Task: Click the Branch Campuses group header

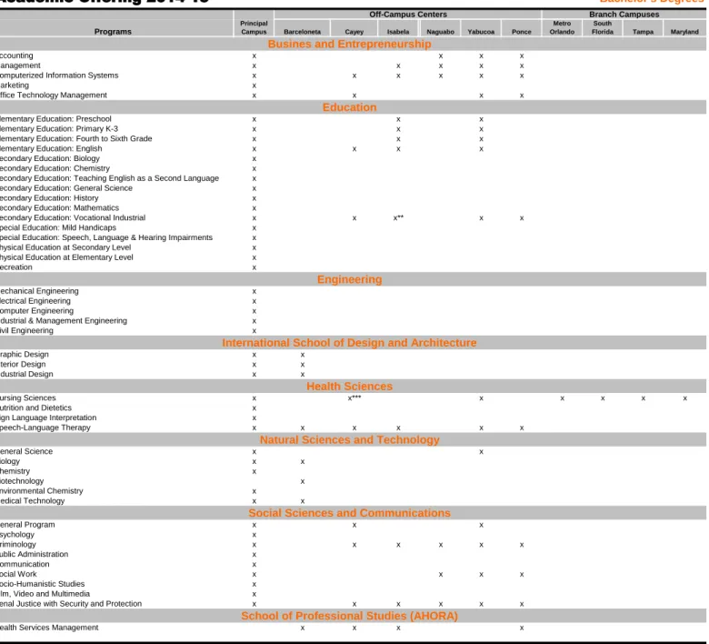Action: tap(624, 15)
